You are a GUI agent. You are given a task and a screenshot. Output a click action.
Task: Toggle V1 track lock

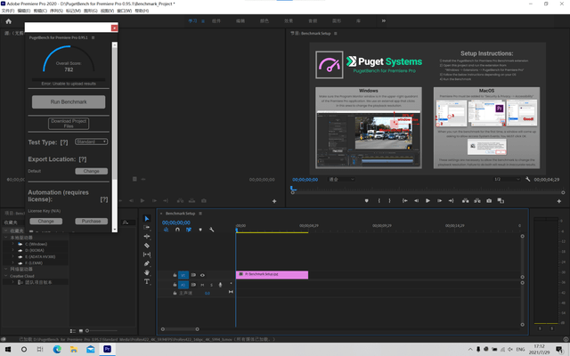click(175, 275)
